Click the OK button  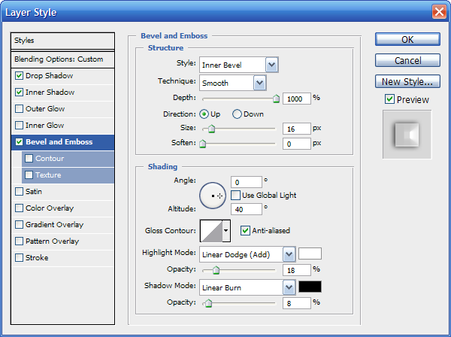pos(407,40)
